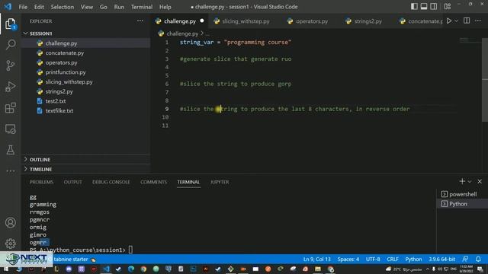Click the Windows Start button
The width and height of the screenshot is (488, 274).
coord(5,269)
